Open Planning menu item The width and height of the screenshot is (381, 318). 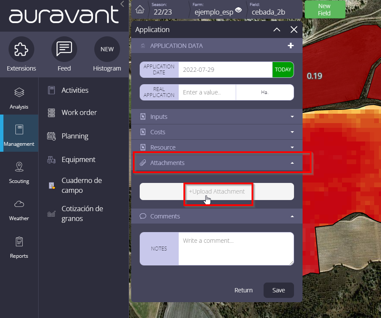[75, 136]
